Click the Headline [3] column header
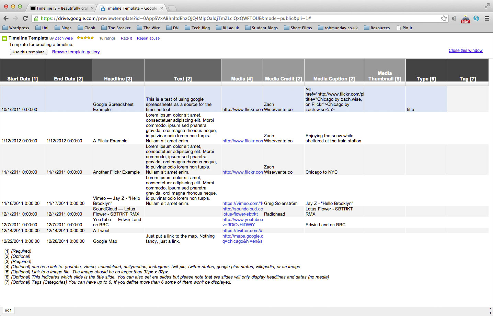The width and height of the screenshot is (493, 316). point(118,70)
